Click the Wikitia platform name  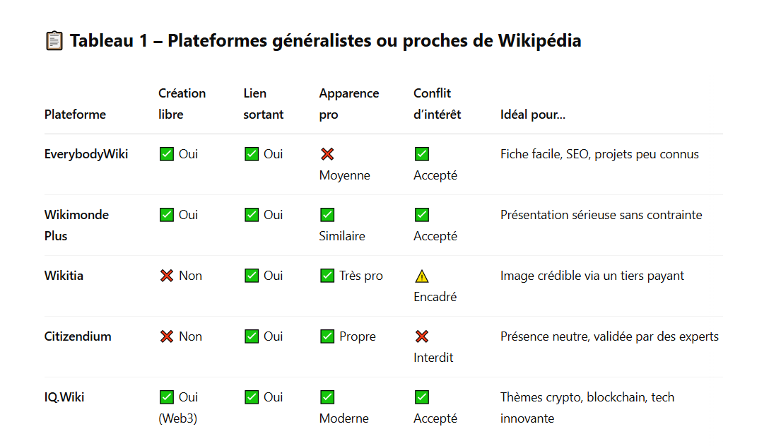64,276
